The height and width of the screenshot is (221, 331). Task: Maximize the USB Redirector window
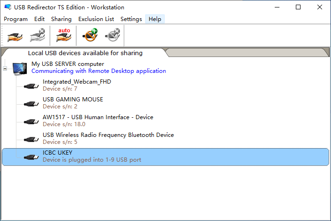pyautogui.click(x=298, y=7)
